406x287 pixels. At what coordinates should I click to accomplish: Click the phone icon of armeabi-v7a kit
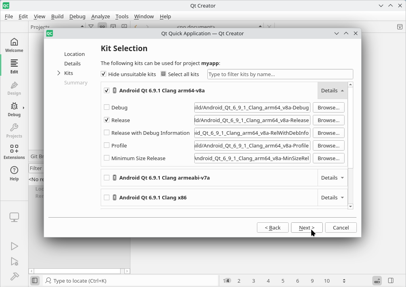click(115, 178)
